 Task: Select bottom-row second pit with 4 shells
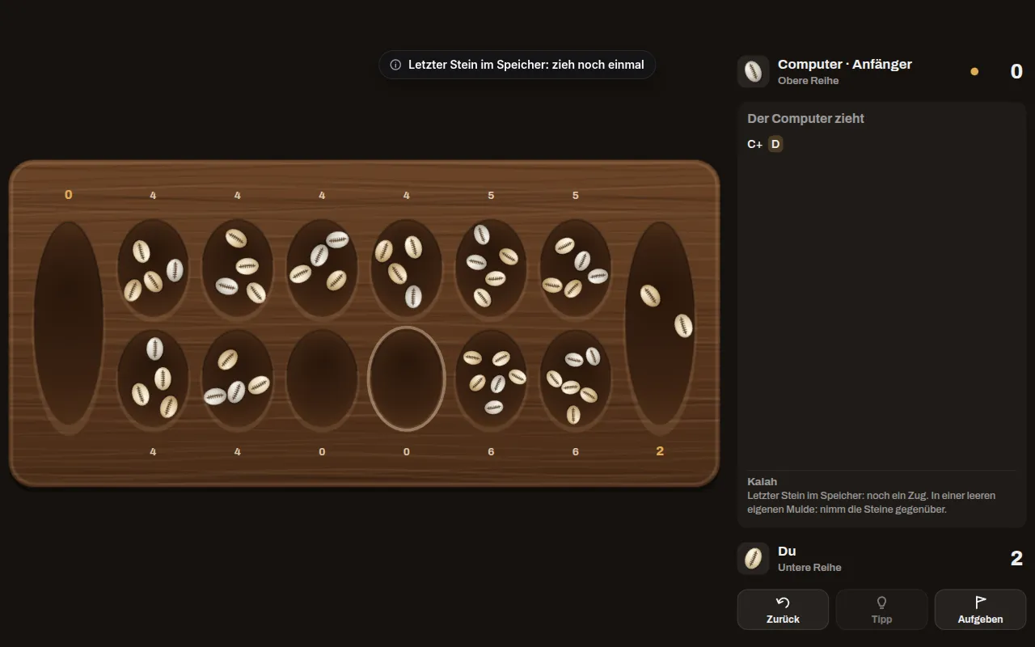point(237,378)
